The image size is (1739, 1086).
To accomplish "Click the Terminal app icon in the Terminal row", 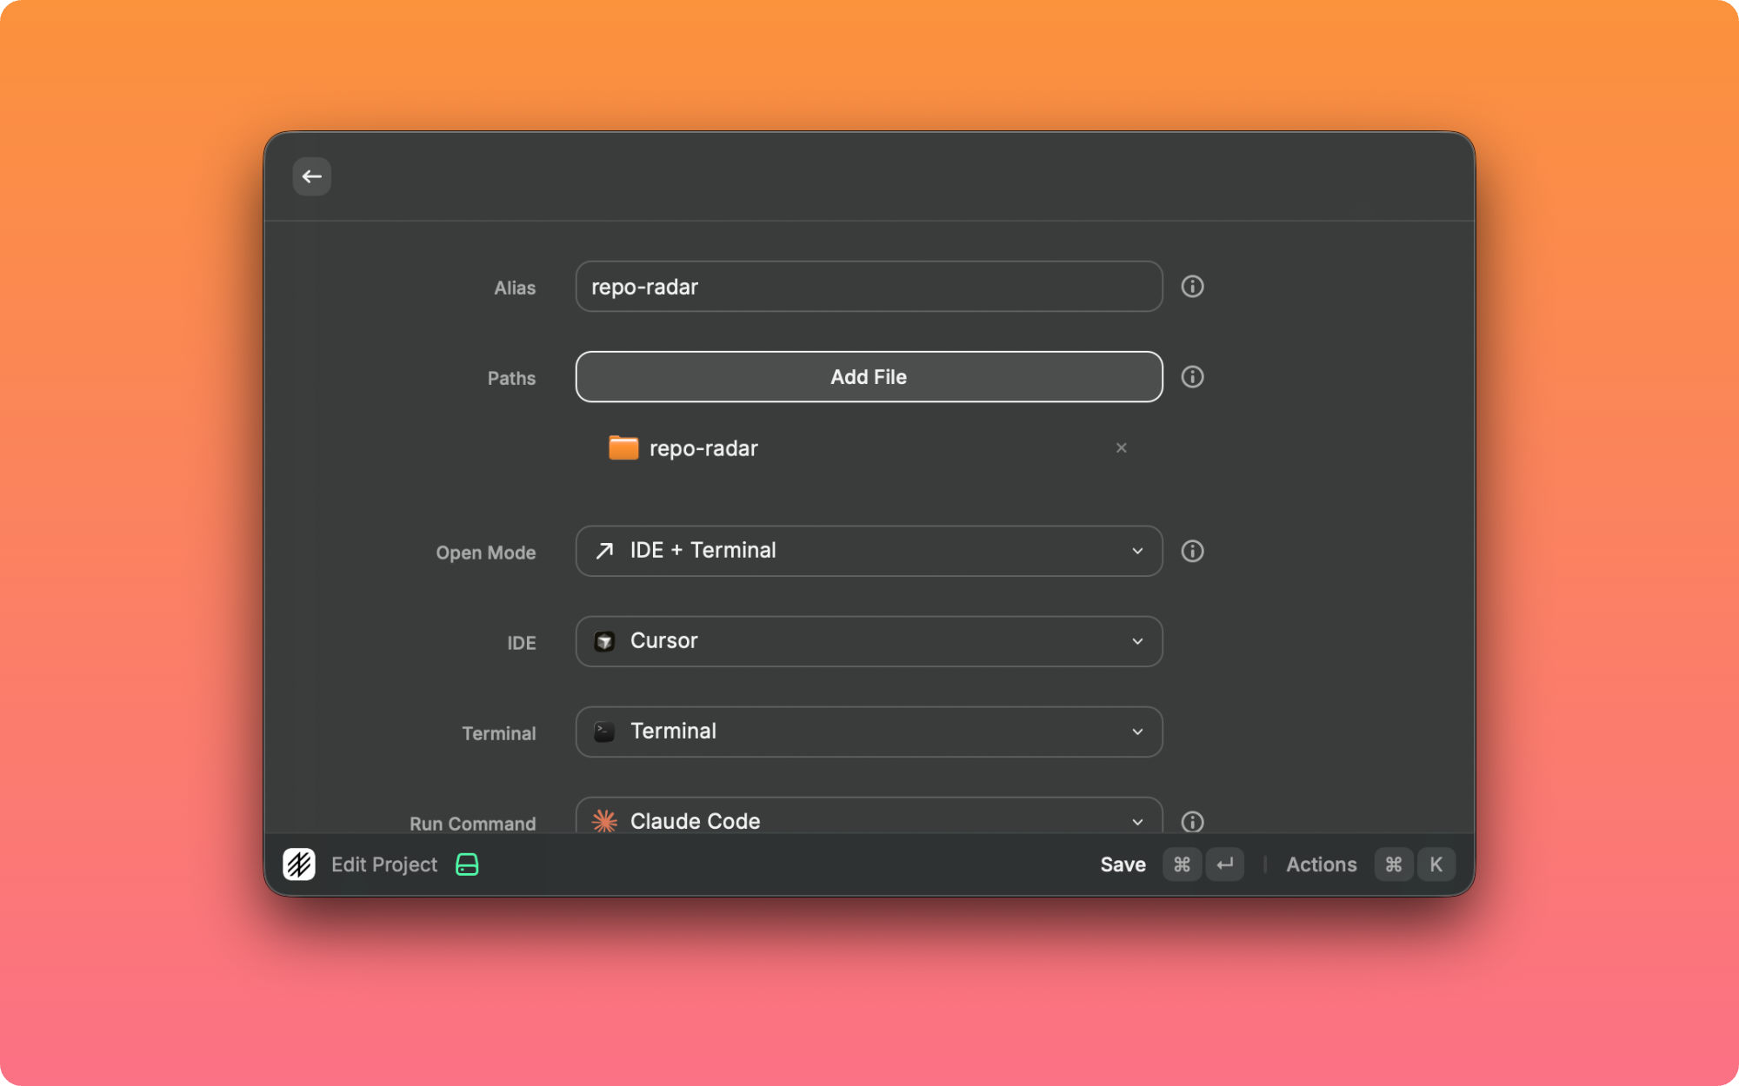I will tap(603, 732).
